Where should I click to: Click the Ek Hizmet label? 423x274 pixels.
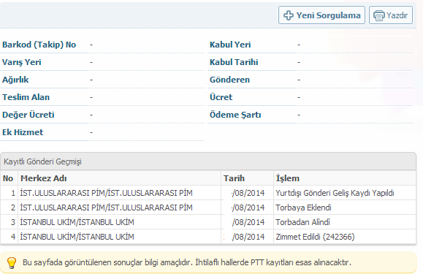tap(23, 132)
